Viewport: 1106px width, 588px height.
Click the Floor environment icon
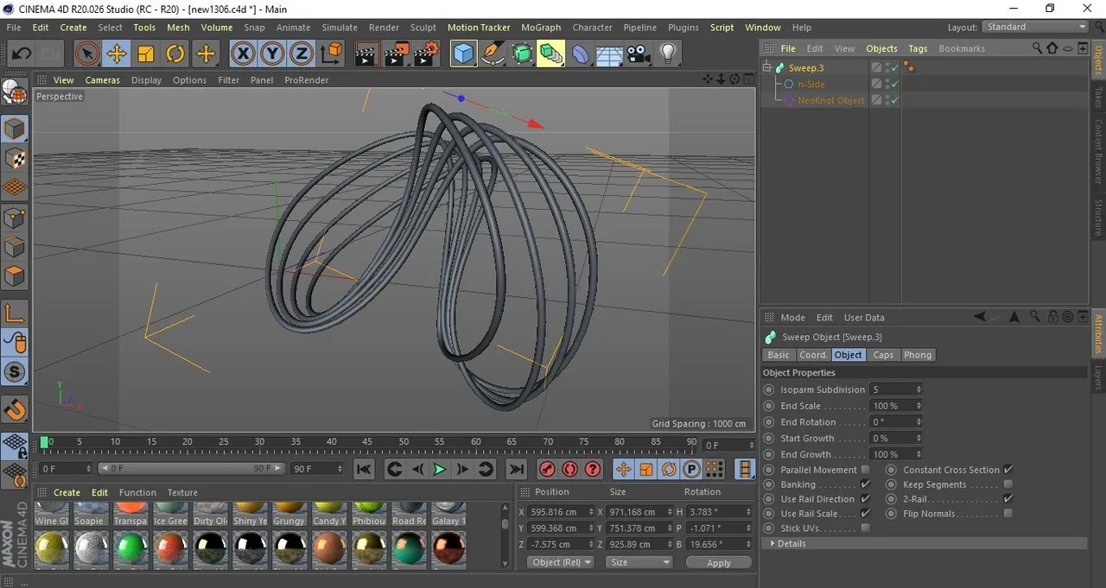pyautogui.click(x=609, y=54)
